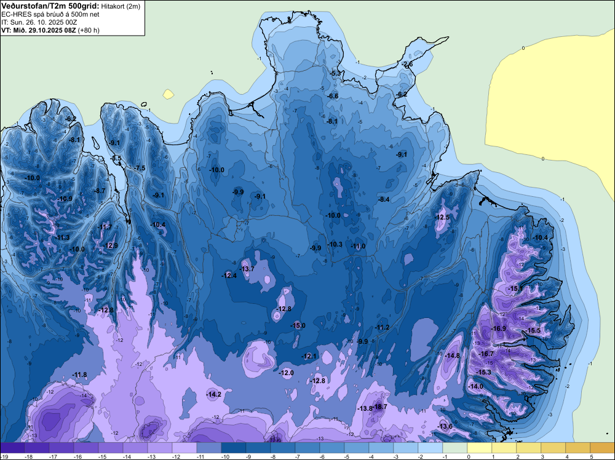The height and width of the screenshot is (460, 615).
Task: Pick the -2 legend color swatch
Action: click(x=430, y=448)
